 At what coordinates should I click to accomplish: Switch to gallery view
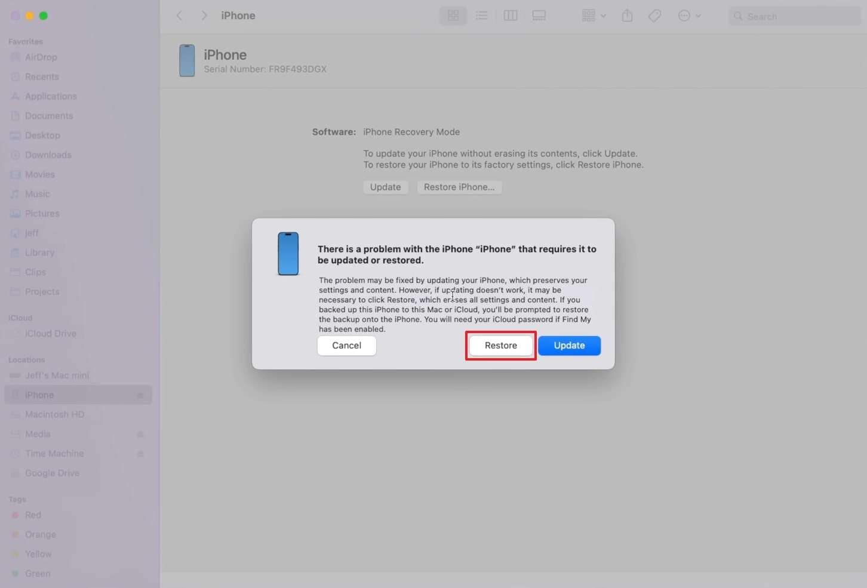pos(539,16)
